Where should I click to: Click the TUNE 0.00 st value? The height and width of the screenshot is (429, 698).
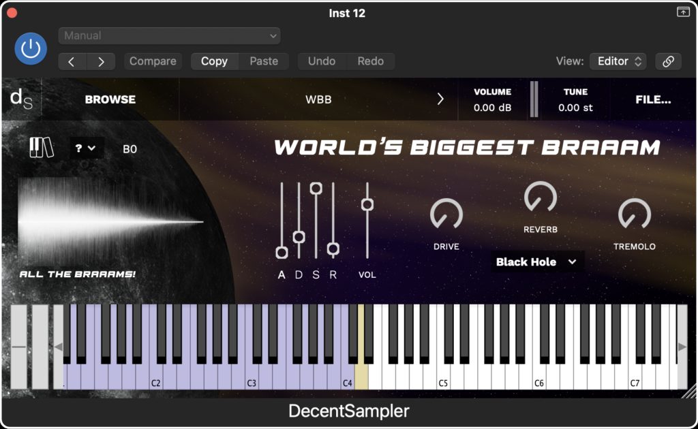[575, 108]
